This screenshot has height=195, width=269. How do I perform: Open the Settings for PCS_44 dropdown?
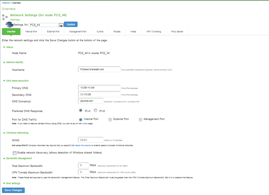coord(61,25)
